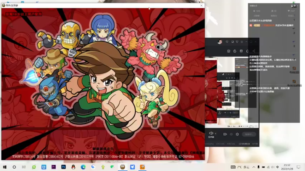
Task: Open gear settings atop danmaku assistant panel
Action: [295, 6]
